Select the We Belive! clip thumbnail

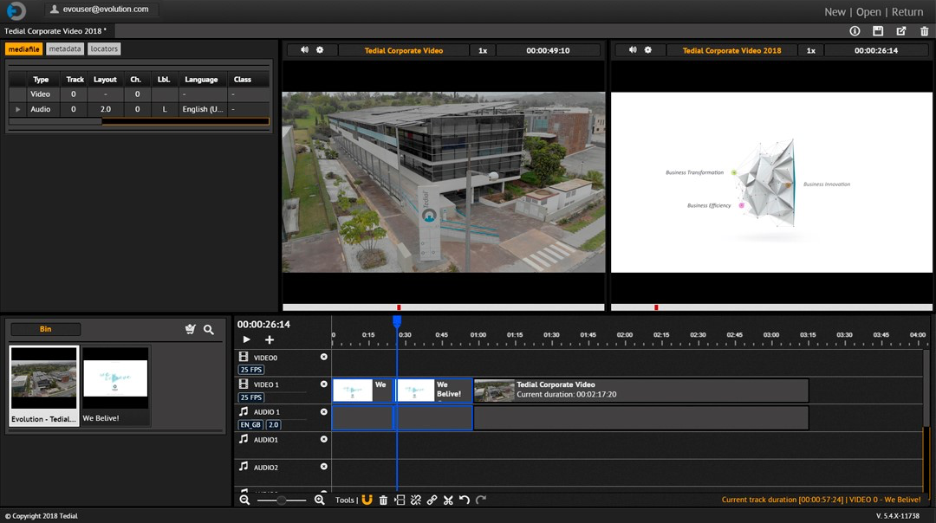(x=115, y=386)
